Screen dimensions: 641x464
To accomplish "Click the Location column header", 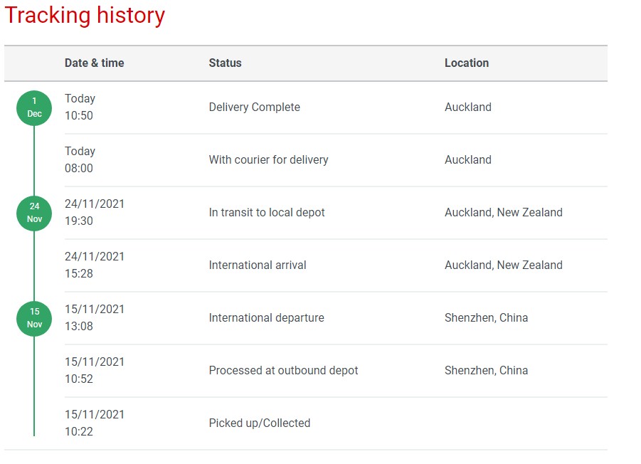I will click(x=467, y=63).
